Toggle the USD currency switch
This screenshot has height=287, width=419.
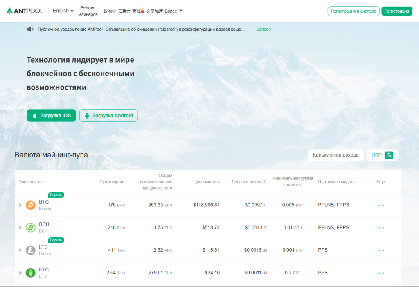coord(389,155)
